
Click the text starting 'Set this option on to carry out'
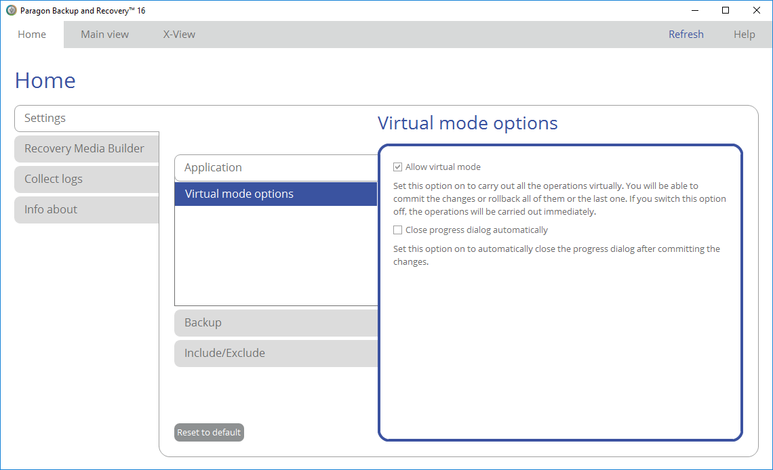tap(559, 199)
